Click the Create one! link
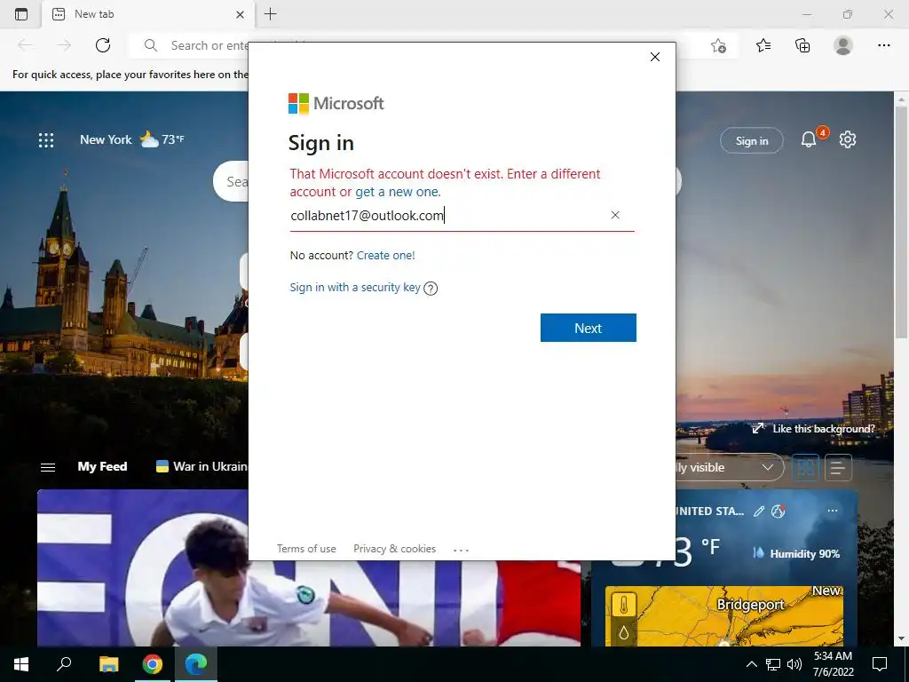 (385, 255)
